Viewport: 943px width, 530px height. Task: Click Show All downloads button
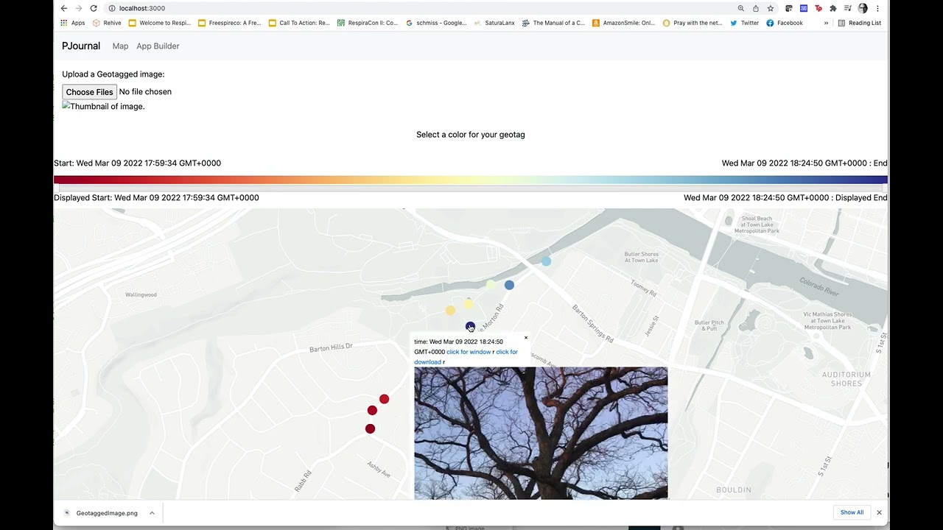pyautogui.click(x=852, y=512)
